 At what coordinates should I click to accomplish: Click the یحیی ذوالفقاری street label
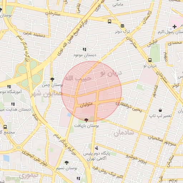(x=129, y=107)
